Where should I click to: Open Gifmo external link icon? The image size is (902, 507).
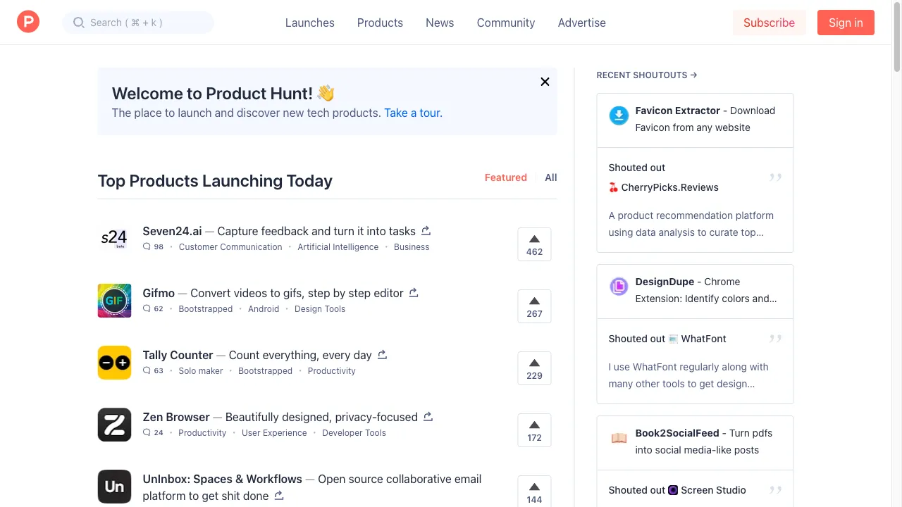[414, 292]
